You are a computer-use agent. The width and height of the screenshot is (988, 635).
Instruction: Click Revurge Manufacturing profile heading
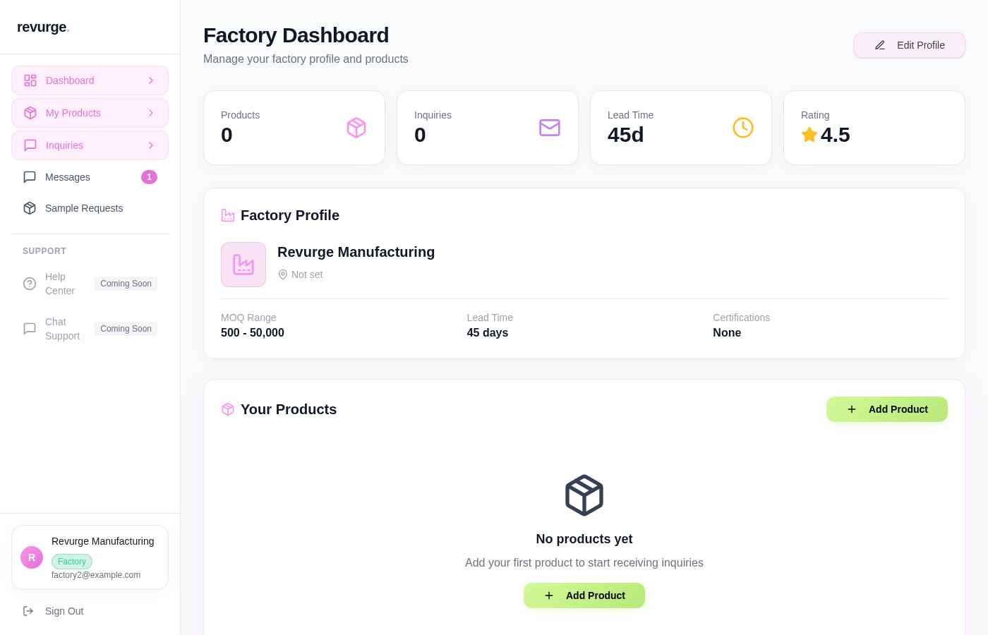click(356, 252)
